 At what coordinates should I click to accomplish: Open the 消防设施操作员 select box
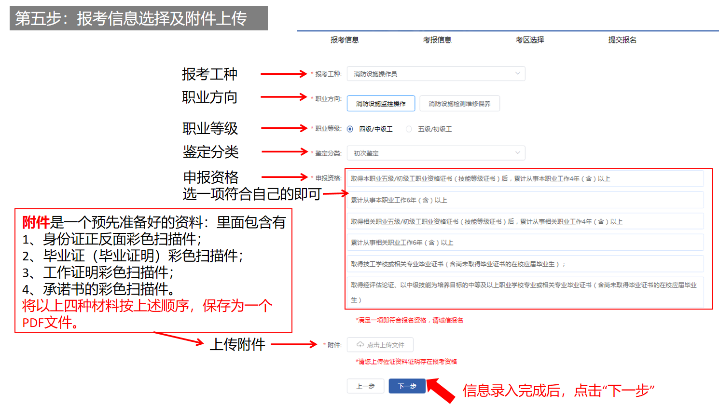[x=434, y=74]
